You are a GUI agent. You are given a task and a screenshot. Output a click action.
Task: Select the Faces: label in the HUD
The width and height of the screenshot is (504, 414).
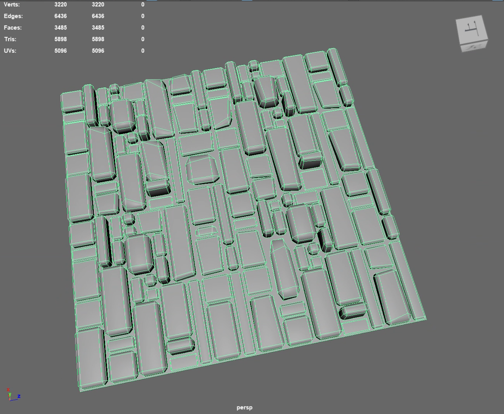coord(13,28)
